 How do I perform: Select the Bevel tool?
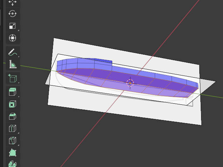(13, 116)
